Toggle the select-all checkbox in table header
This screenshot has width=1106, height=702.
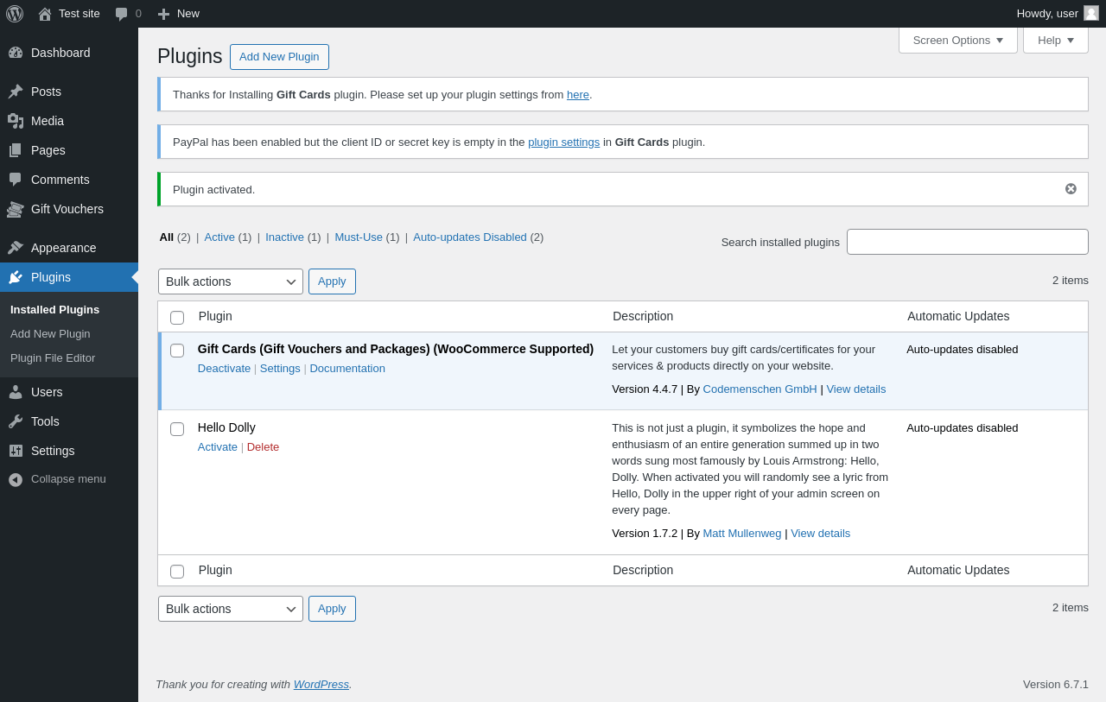click(x=177, y=318)
